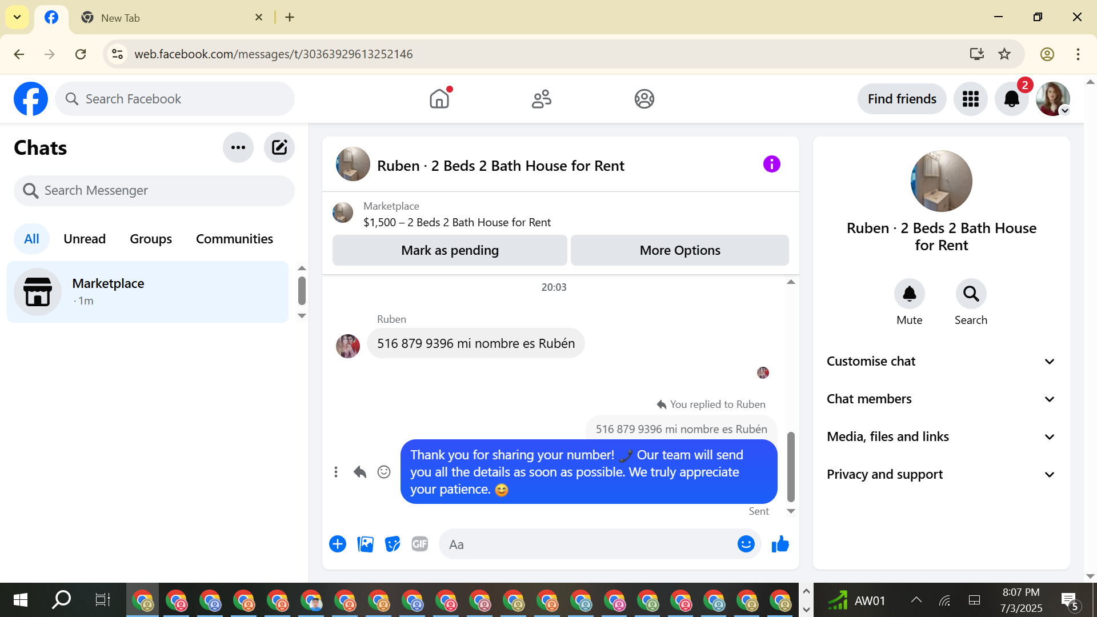This screenshot has height=617, width=1097.
Task: React to message with smiley icon
Action: click(384, 472)
